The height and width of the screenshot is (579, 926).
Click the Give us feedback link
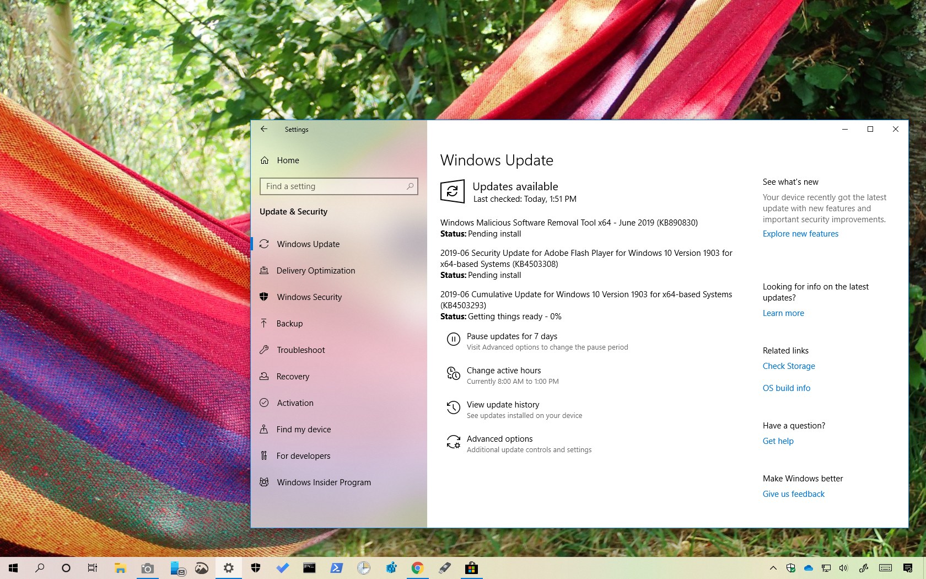pyautogui.click(x=794, y=494)
